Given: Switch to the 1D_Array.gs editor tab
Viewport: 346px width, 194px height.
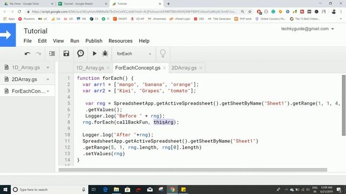Looking at the screenshot, I should tap(90, 68).
